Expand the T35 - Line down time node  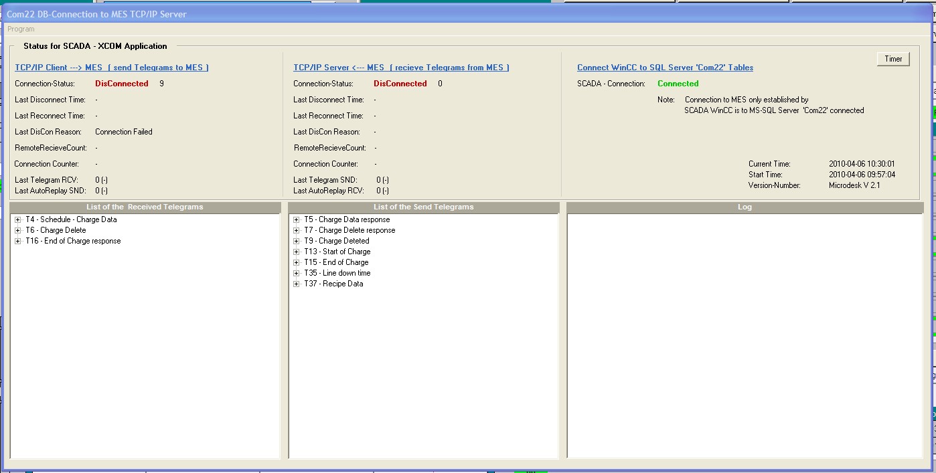pos(297,273)
